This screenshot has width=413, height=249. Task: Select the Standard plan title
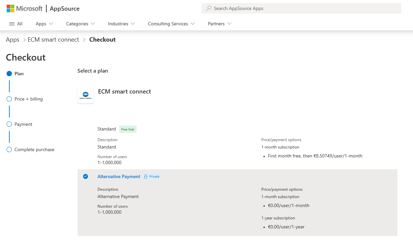point(107,129)
